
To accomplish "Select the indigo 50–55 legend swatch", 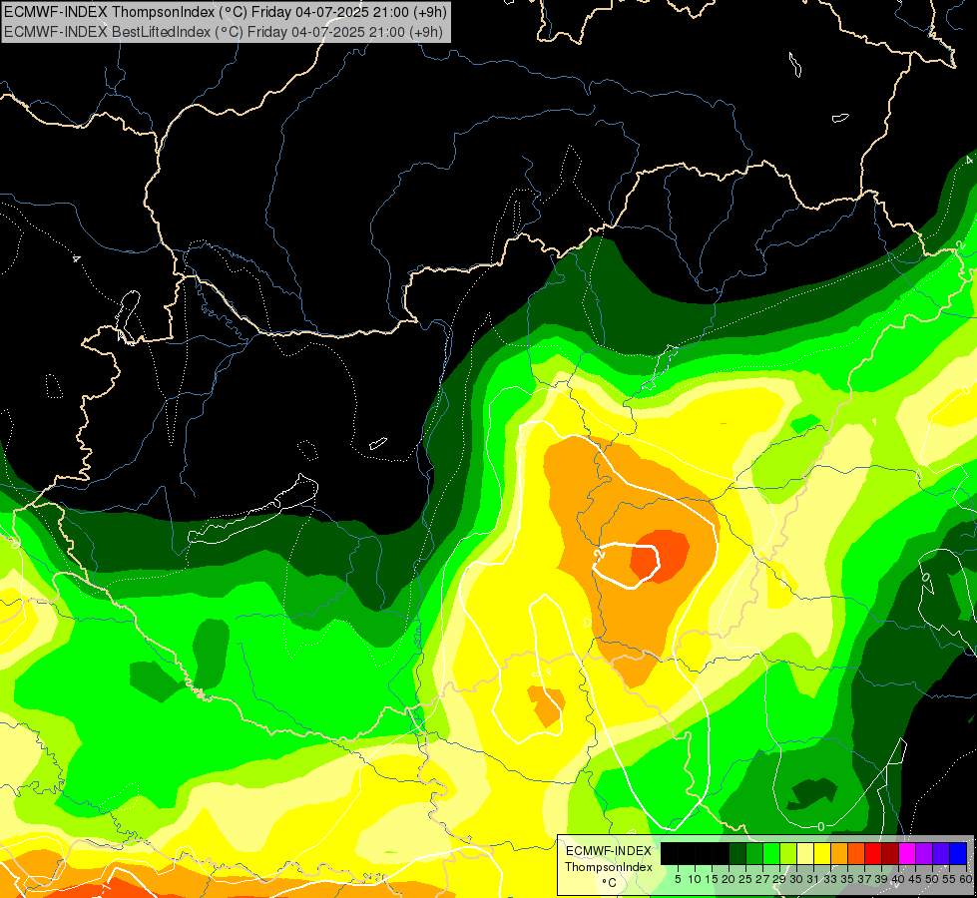I will pyautogui.click(x=941, y=853).
